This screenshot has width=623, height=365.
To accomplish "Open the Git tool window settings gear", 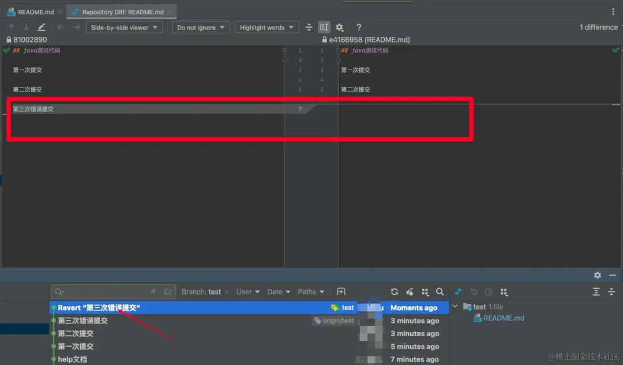I will (x=597, y=275).
